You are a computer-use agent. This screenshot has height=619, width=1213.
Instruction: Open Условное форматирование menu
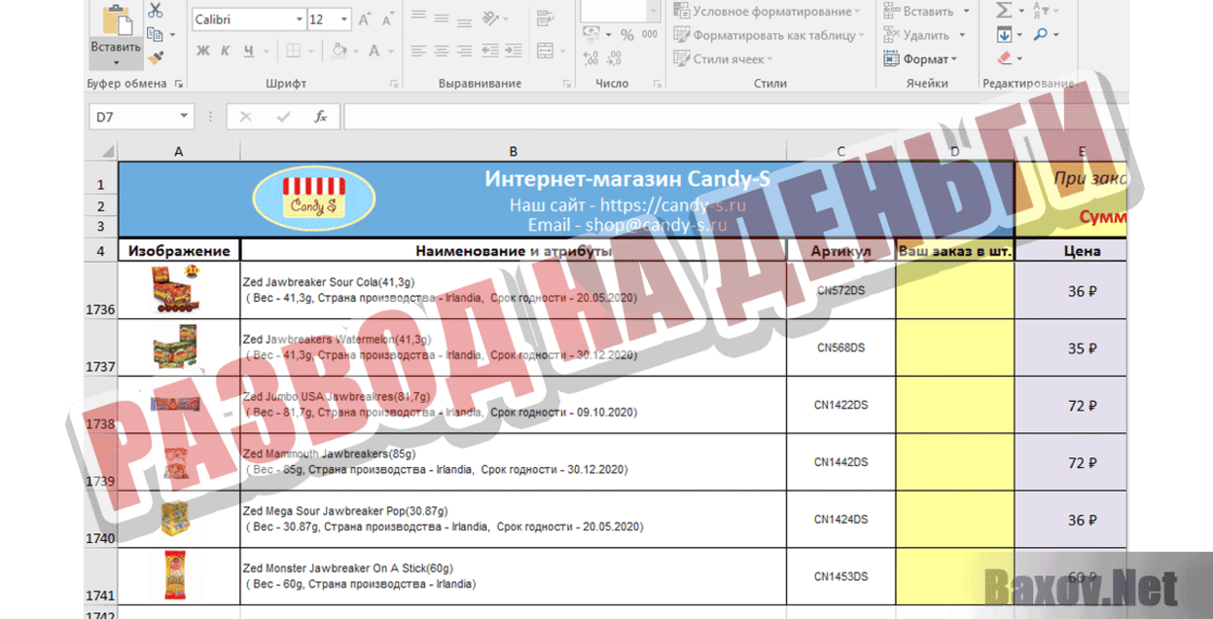[x=767, y=12]
